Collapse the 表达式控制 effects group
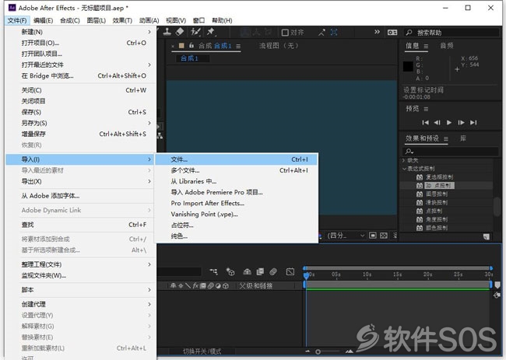 tap(404, 169)
